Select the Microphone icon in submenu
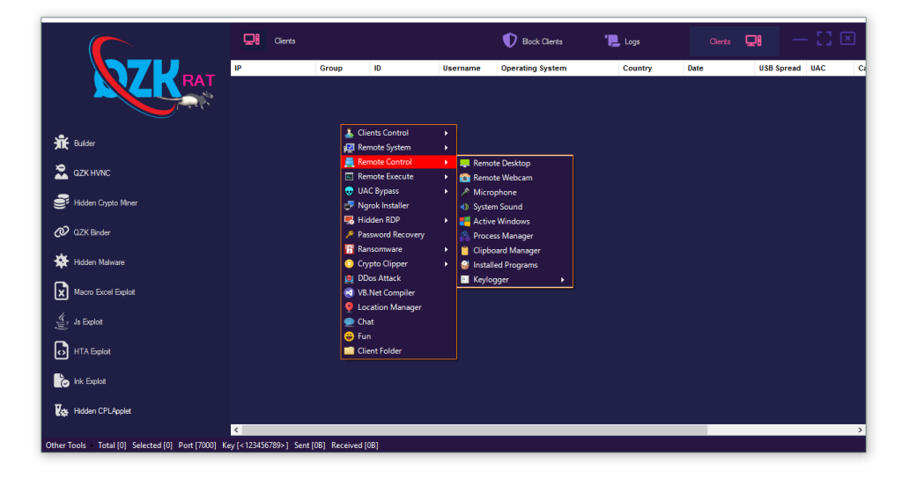 465,192
